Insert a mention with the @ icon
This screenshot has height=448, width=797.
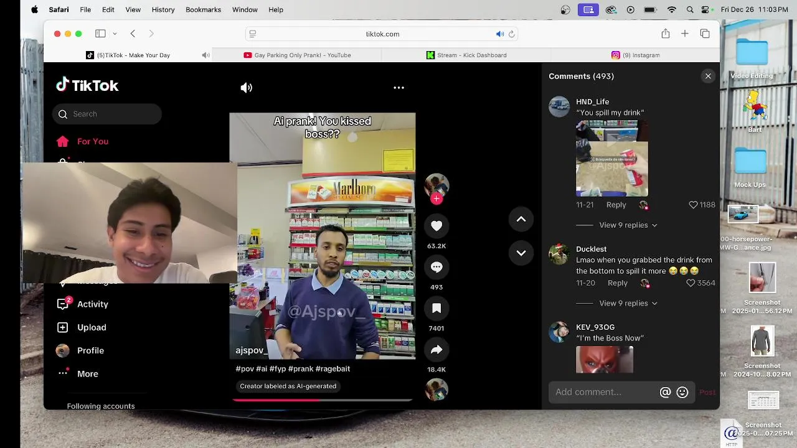click(x=665, y=392)
